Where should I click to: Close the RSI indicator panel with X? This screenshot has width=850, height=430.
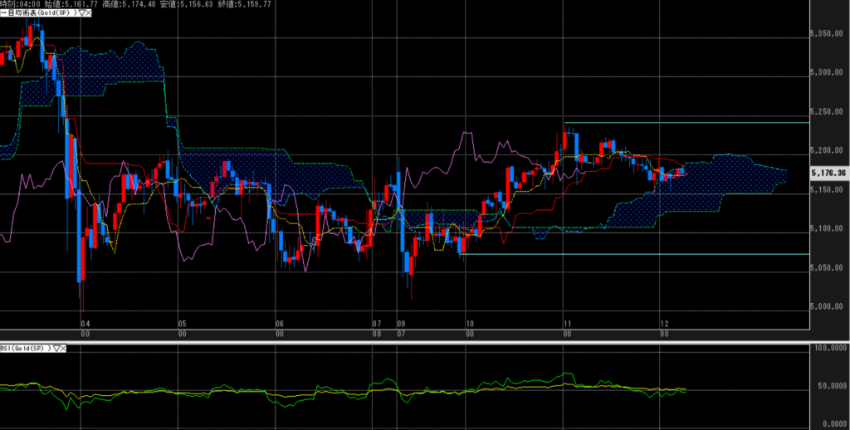click(64, 349)
